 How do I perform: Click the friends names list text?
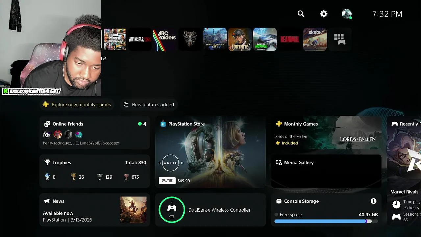[81, 143]
